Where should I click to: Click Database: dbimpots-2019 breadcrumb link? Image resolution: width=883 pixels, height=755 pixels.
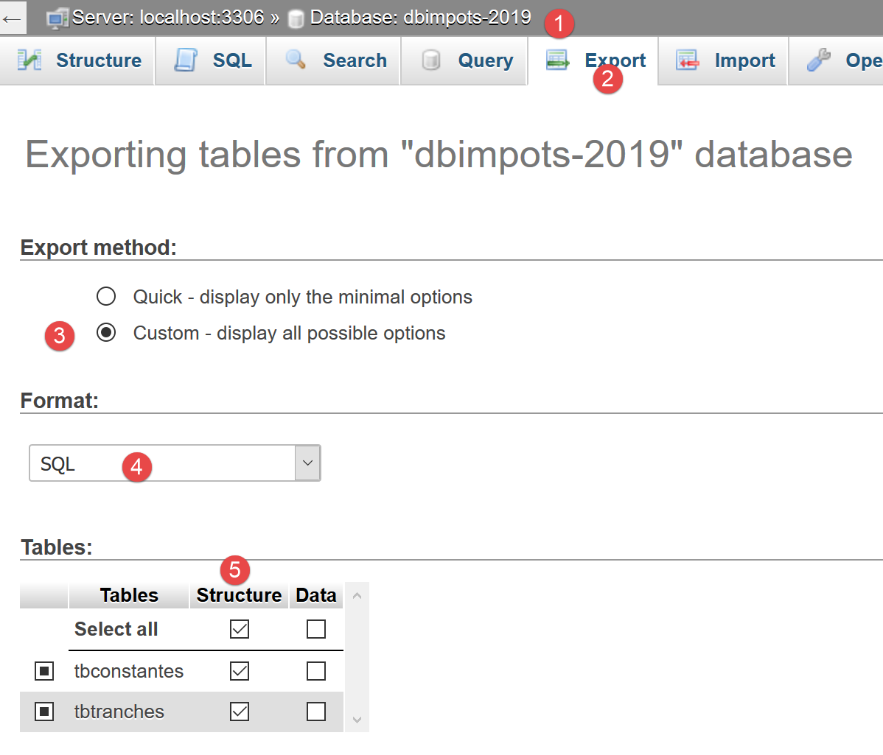[x=420, y=18]
